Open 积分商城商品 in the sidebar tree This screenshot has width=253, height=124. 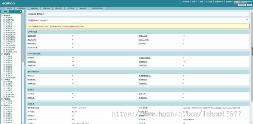click(x=10, y=78)
